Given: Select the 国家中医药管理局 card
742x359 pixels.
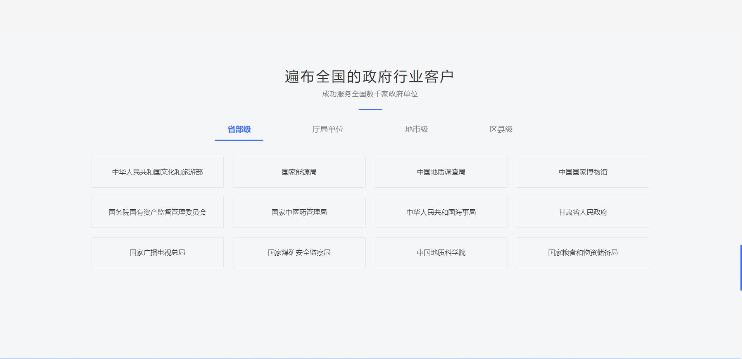Looking at the screenshot, I should (x=299, y=212).
